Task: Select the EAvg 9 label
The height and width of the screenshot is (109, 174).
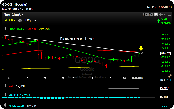Action: pos(31,106)
